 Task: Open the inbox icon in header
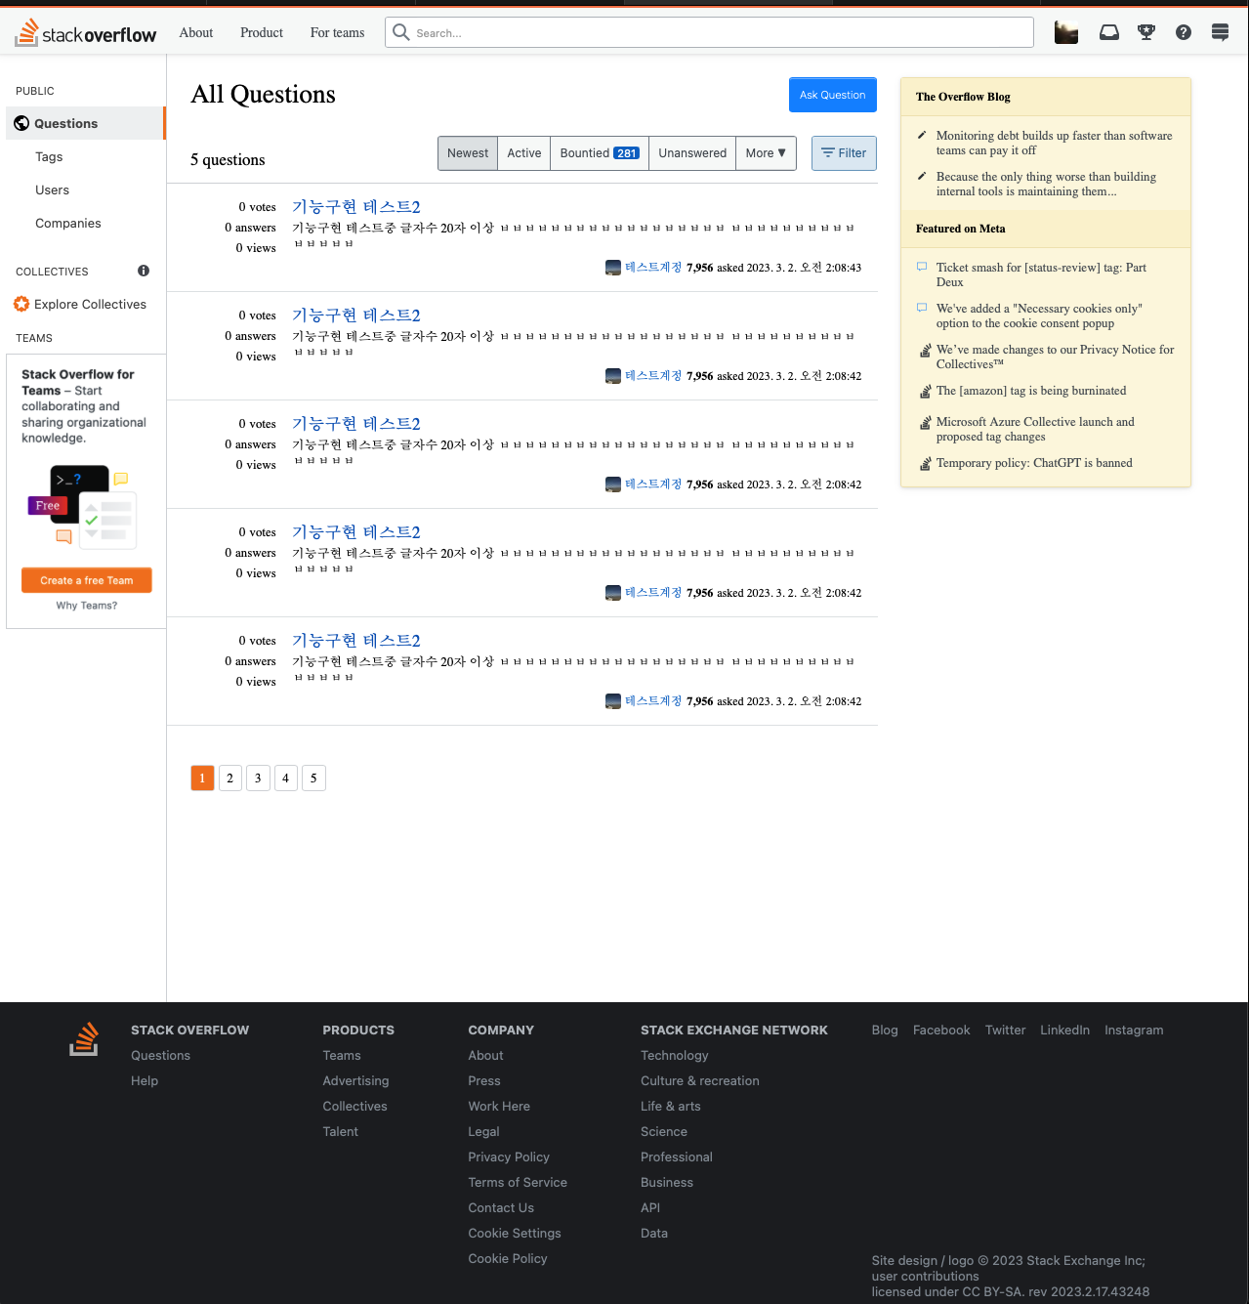(x=1109, y=32)
